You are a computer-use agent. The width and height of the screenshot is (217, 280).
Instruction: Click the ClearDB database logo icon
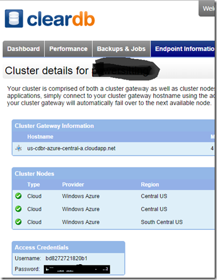(14, 19)
